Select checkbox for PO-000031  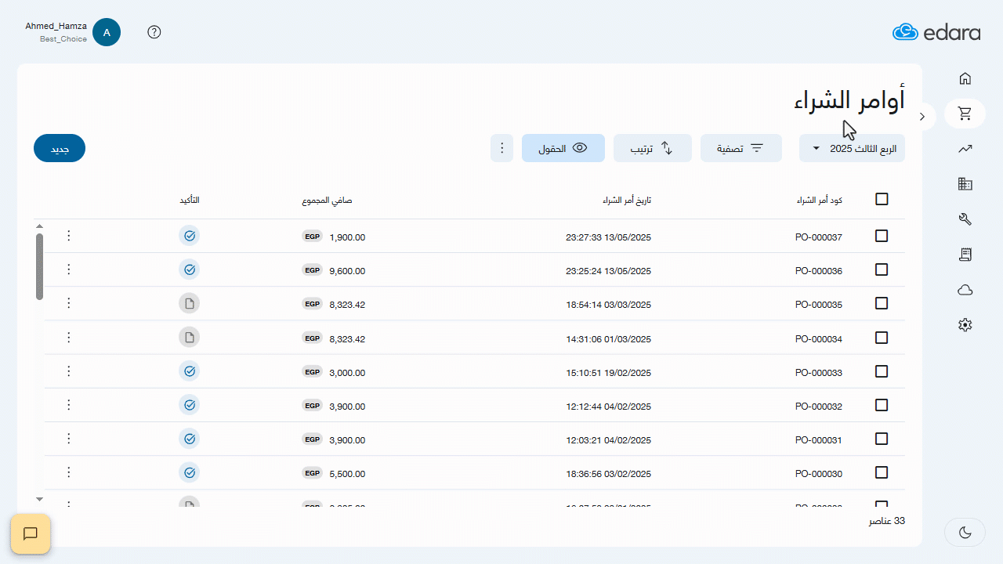tap(882, 439)
